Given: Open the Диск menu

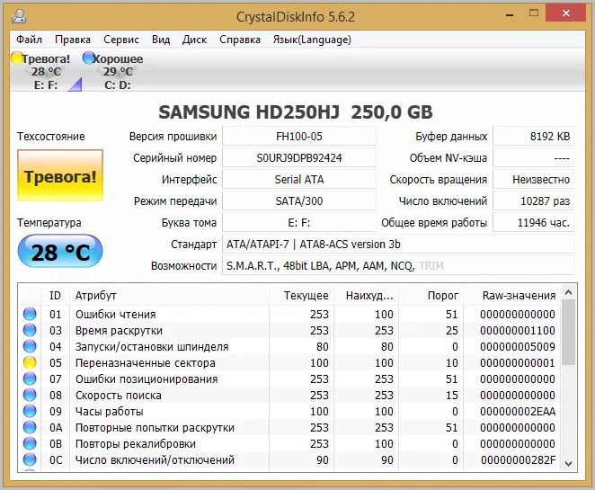Looking at the screenshot, I should pyautogui.click(x=195, y=40).
